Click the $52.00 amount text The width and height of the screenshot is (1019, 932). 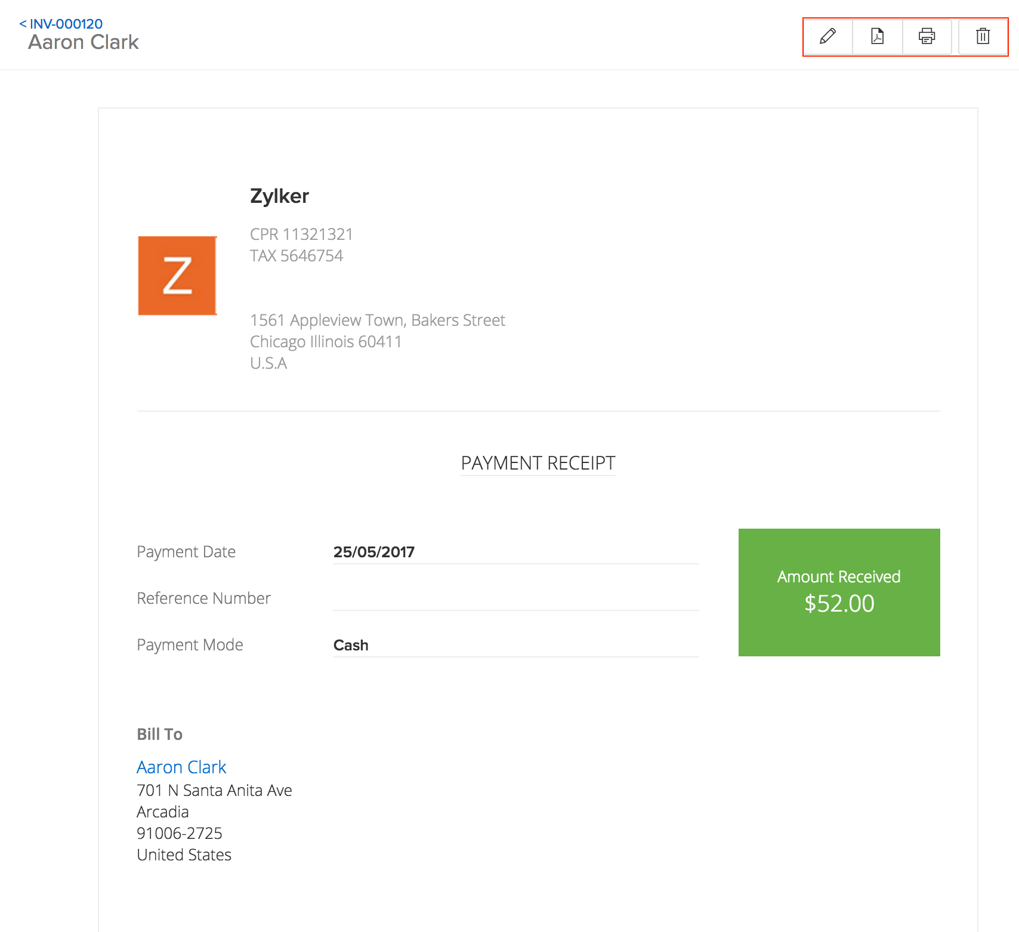pyautogui.click(x=838, y=603)
